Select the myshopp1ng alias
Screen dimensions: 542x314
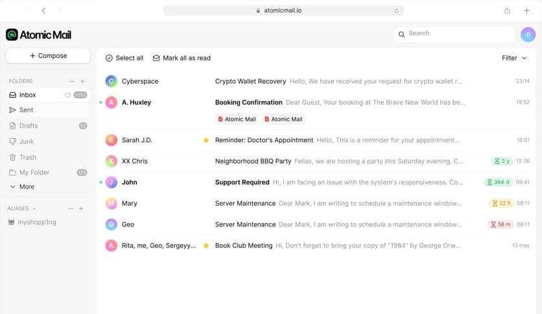(32, 222)
